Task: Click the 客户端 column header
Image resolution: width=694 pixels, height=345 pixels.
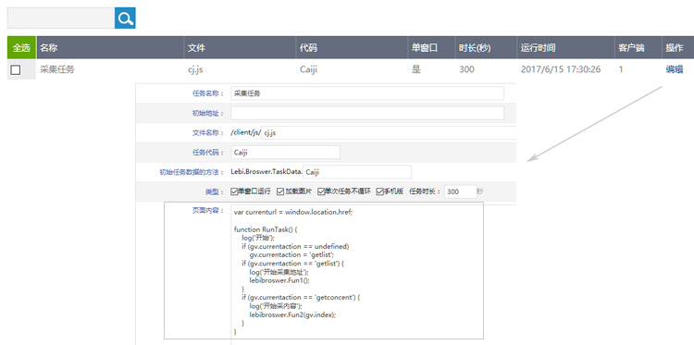Action: pos(639,47)
